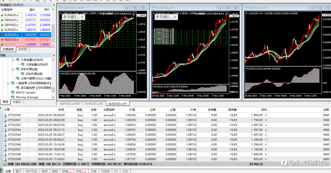Click the EURAUD.s green up-arrow icon
The height and width of the screenshot is (173, 331).
pyautogui.click(x=2, y=15)
